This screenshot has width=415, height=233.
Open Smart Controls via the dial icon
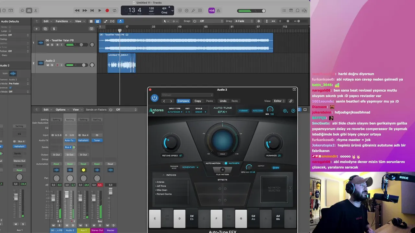[22, 11]
